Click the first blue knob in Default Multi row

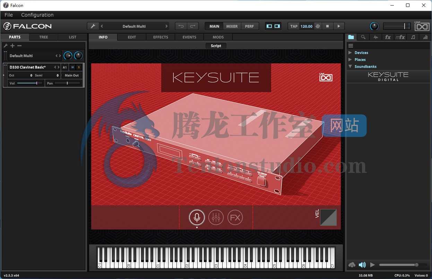coord(68,55)
